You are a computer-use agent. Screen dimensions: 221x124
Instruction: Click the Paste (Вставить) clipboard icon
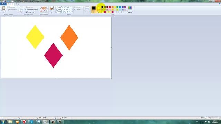pos(4,8)
